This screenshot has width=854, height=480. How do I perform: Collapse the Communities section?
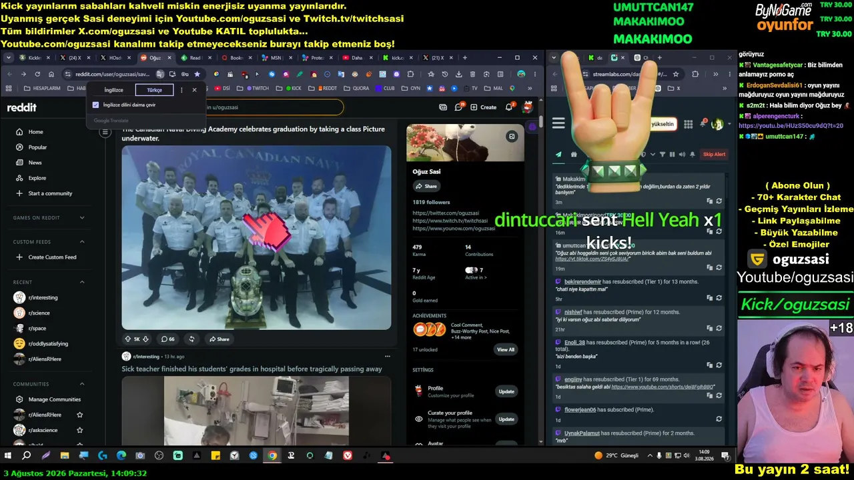click(x=82, y=384)
